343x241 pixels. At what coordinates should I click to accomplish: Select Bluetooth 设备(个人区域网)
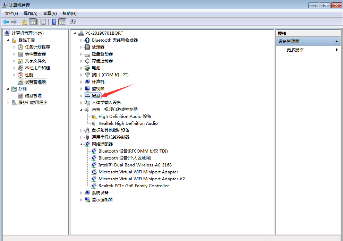click(x=125, y=158)
